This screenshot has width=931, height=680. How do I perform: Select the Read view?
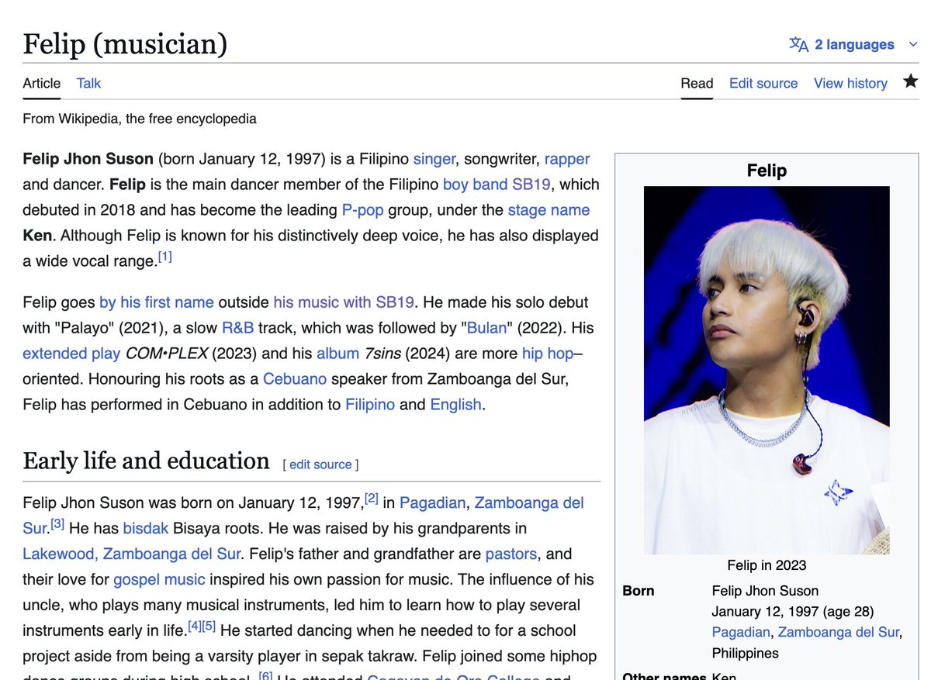click(697, 83)
